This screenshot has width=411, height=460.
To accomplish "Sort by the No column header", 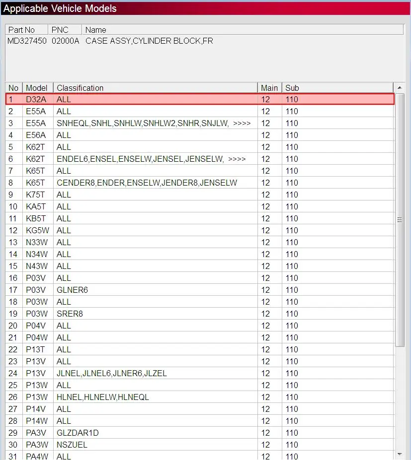I will pyautogui.click(x=14, y=88).
